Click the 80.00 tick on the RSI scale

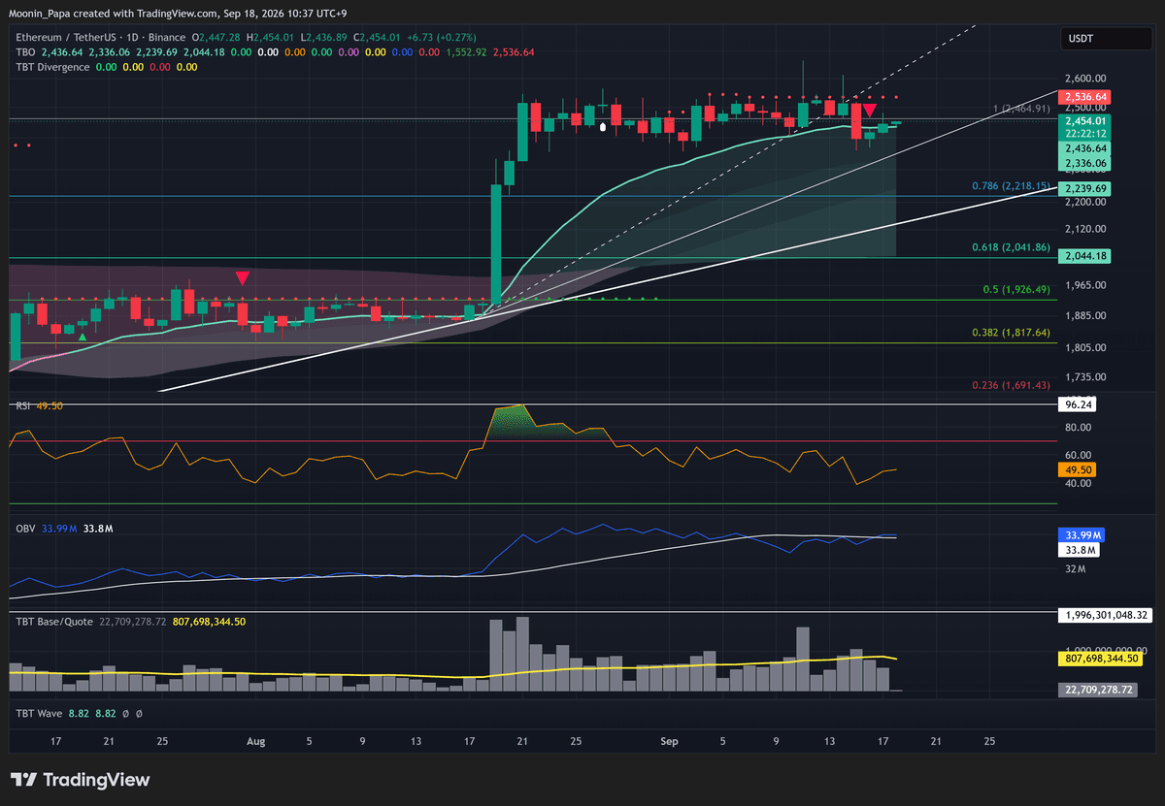point(1079,427)
